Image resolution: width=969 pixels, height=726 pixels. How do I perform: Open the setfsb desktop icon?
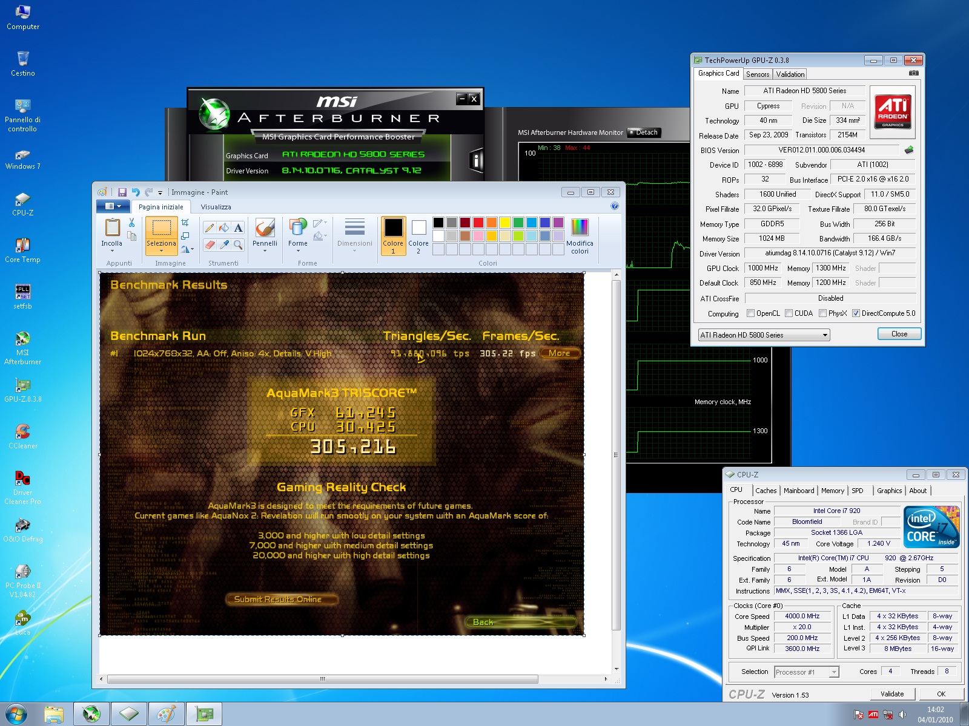(x=22, y=297)
